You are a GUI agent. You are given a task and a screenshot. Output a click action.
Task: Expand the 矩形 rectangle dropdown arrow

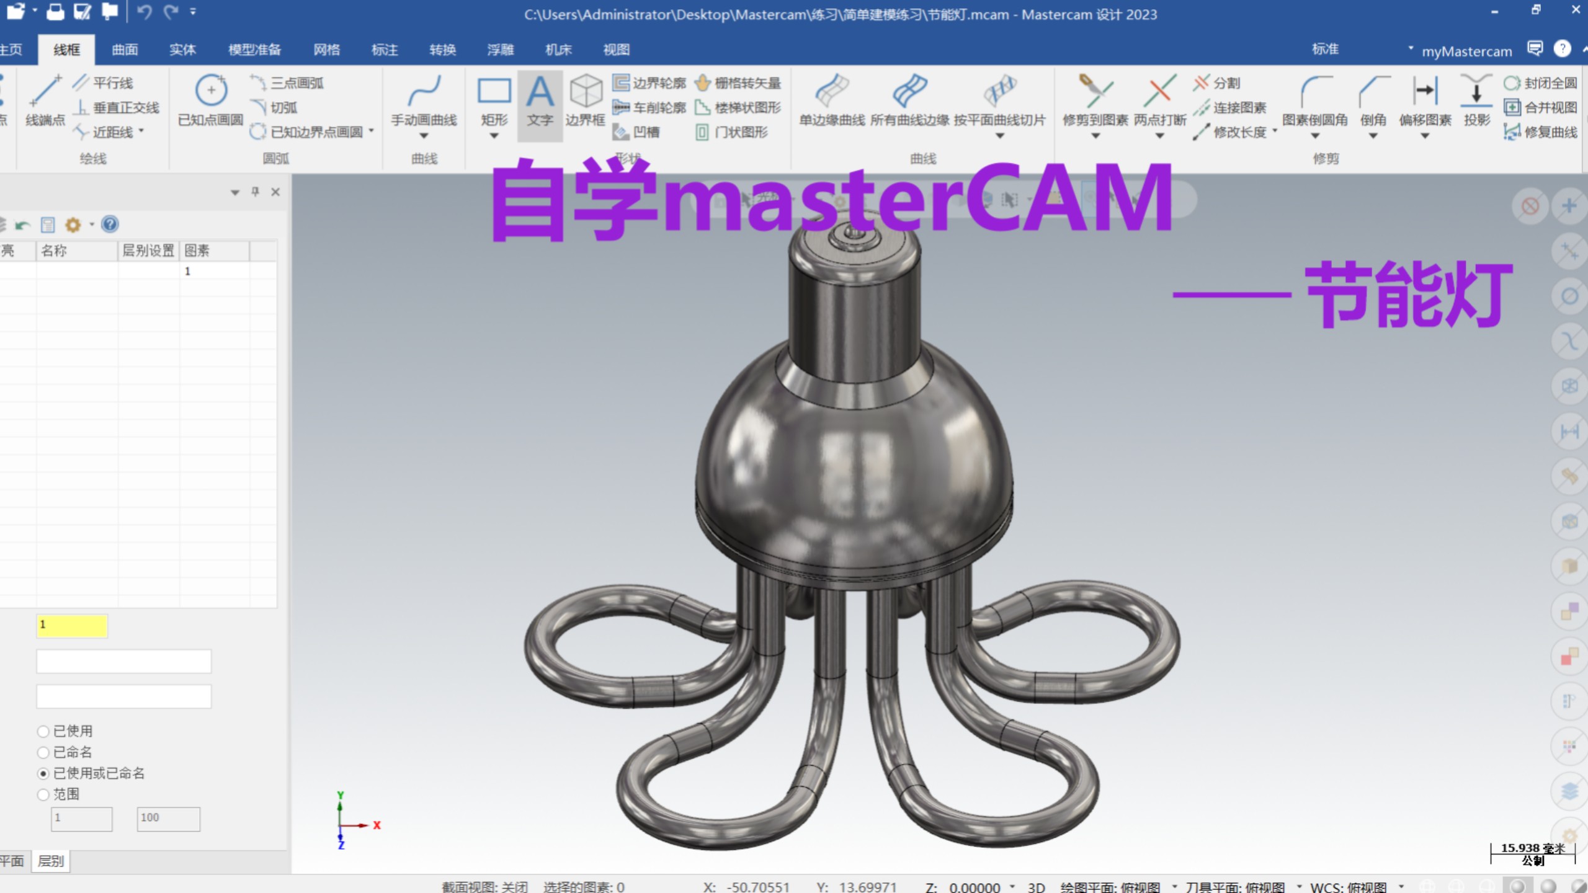494,136
